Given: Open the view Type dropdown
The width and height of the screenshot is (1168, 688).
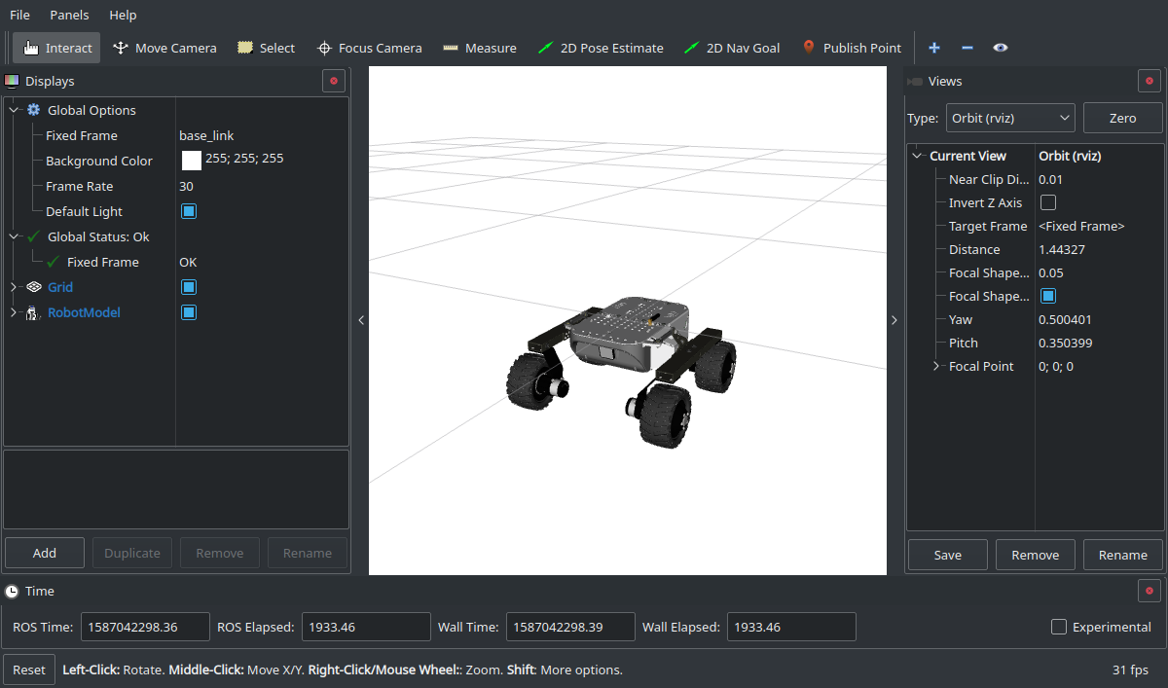Looking at the screenshot, I should pyautogui.click(x=1010, y=118).
